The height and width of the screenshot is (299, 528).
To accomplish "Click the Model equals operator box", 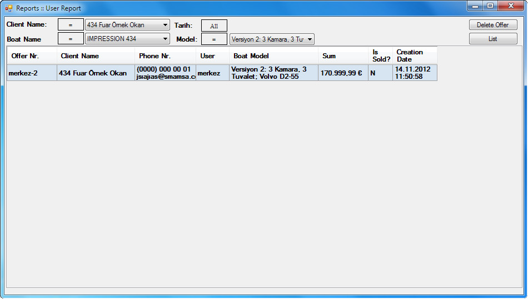I will click(x=214, y=39).
